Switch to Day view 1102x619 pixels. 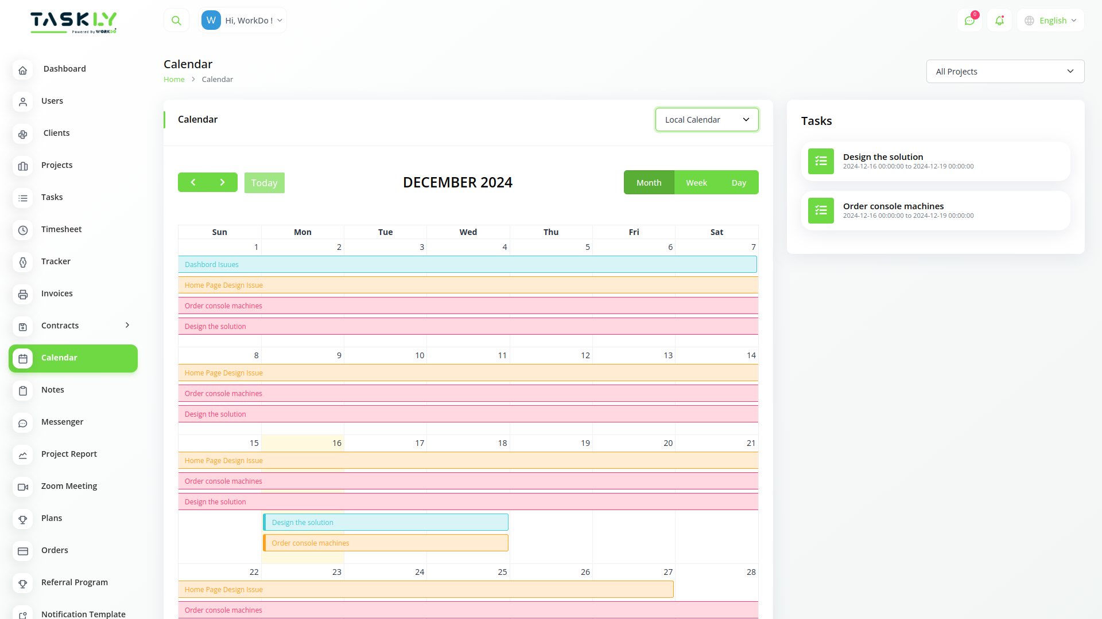[739, 183]
